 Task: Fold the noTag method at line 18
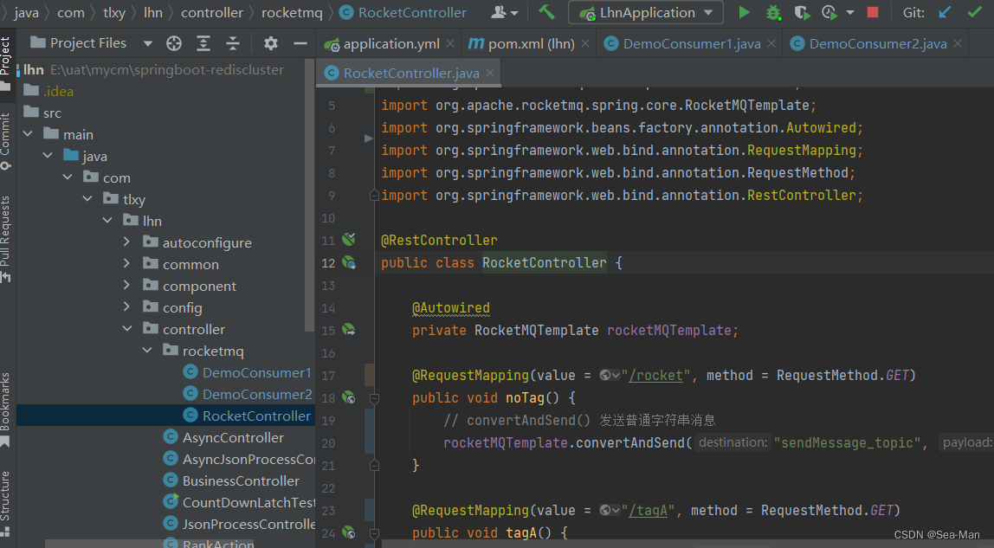coord(374,398)
